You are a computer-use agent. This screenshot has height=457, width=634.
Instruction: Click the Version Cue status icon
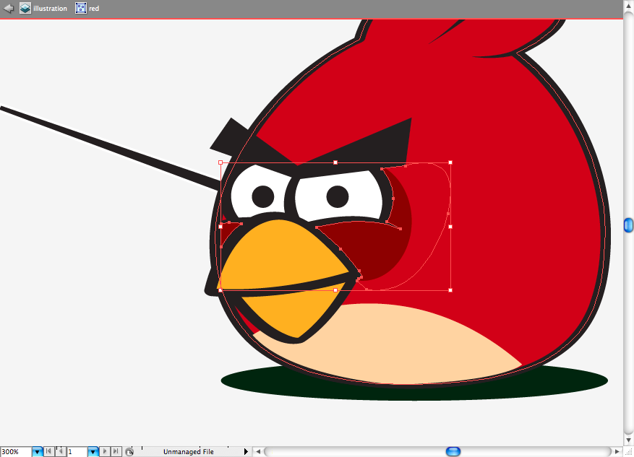click(129, 452)
